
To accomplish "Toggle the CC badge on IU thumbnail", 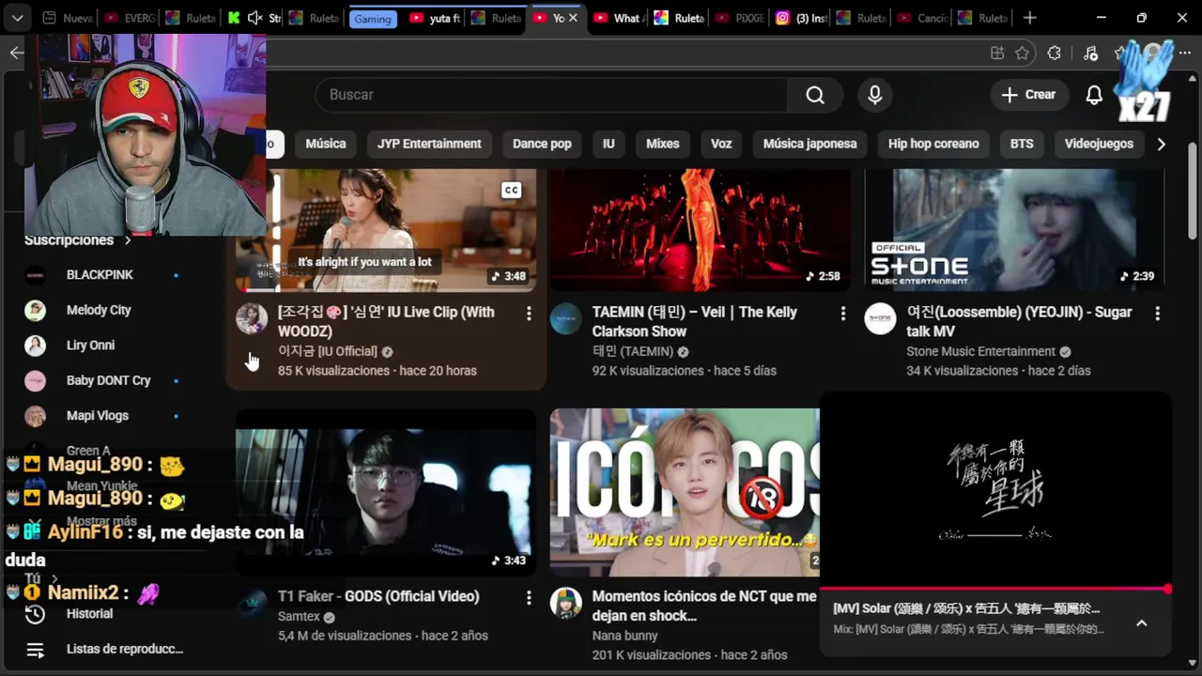I will tap(512, 191).
